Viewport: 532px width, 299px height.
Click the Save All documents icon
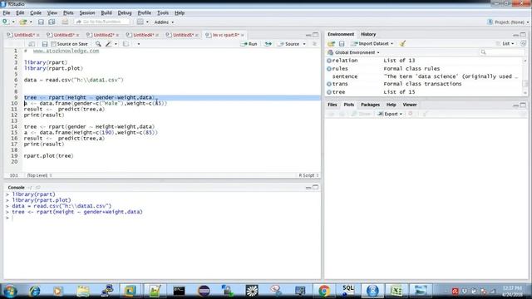coord(52,22)
